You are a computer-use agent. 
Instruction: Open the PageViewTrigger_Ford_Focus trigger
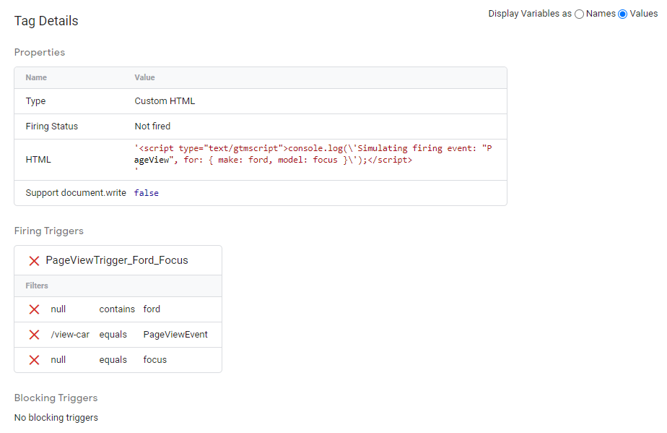point(117,260)
